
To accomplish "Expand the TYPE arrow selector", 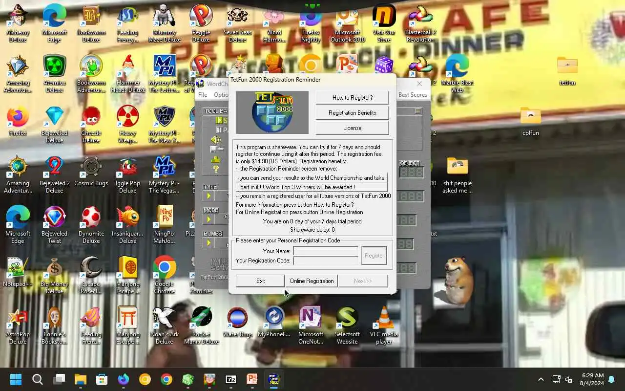I will (x=208, y=196).
